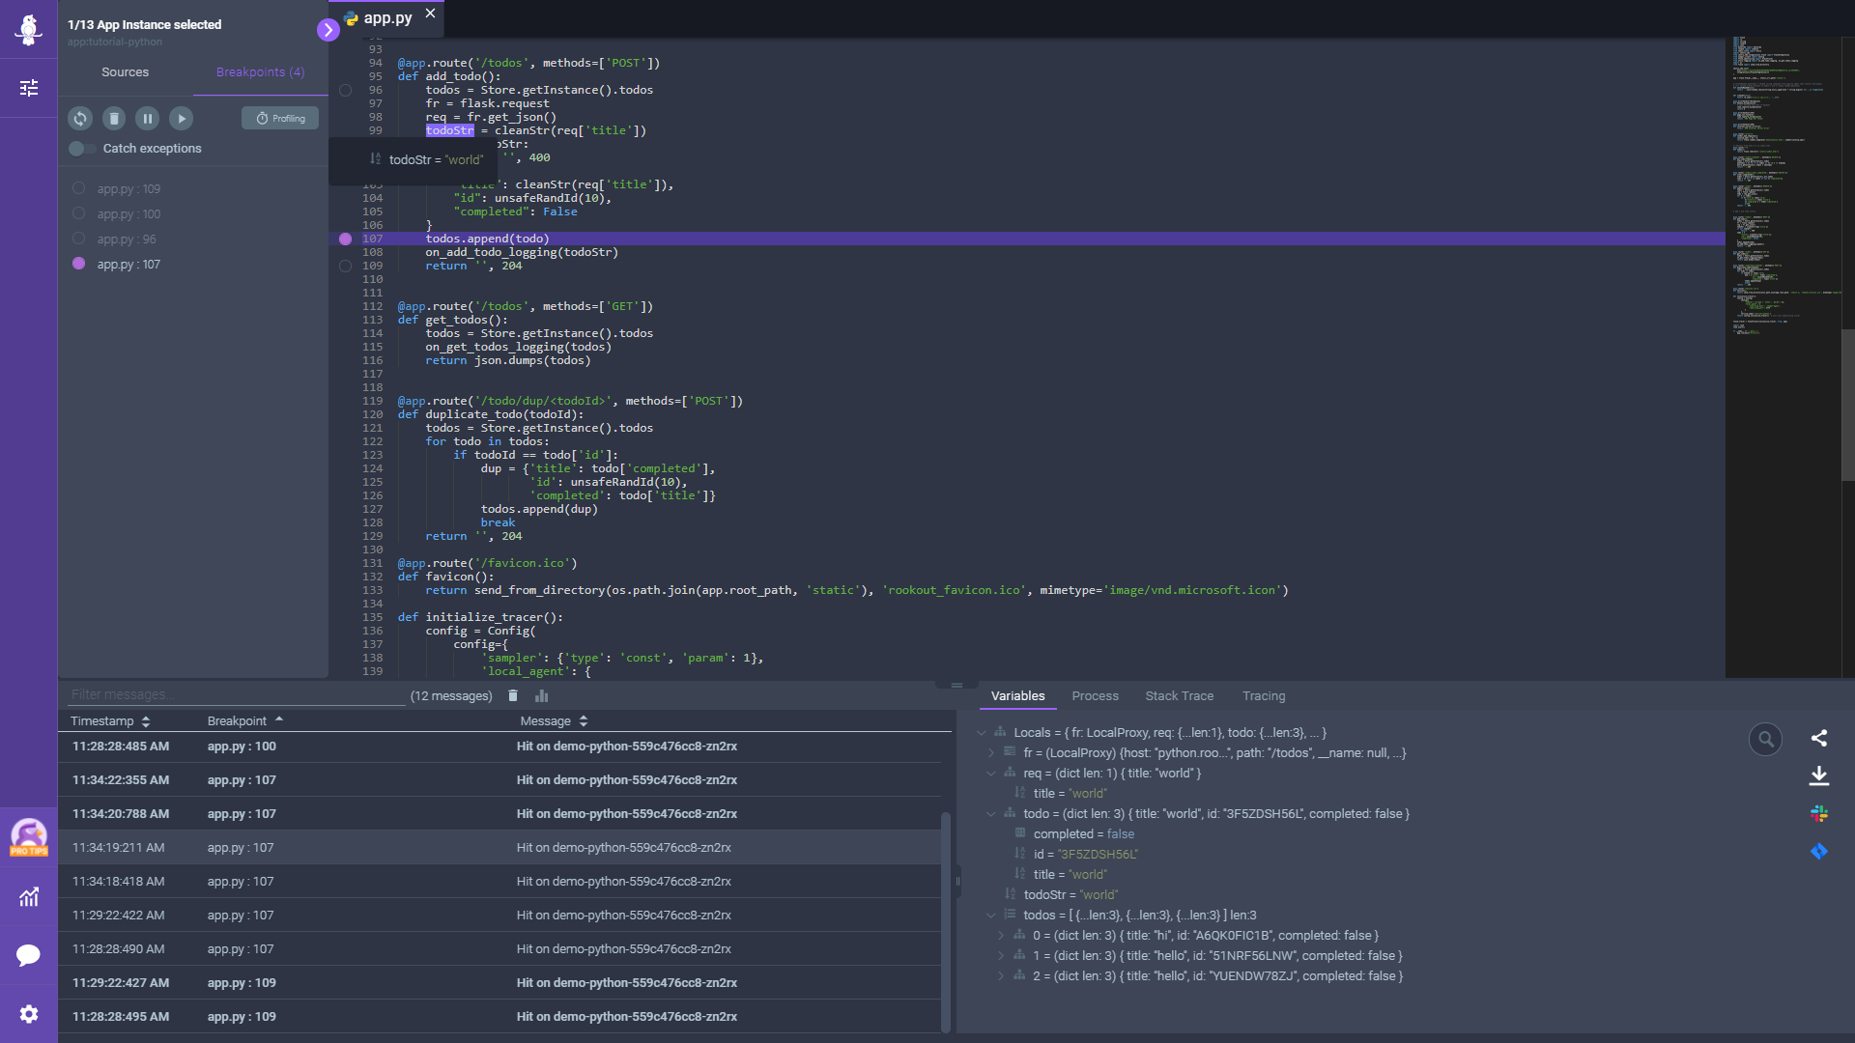Screen dimensions: 1855x1043
Task: Pause breakpoints with the pause icon
Action: tap(148, 119)
